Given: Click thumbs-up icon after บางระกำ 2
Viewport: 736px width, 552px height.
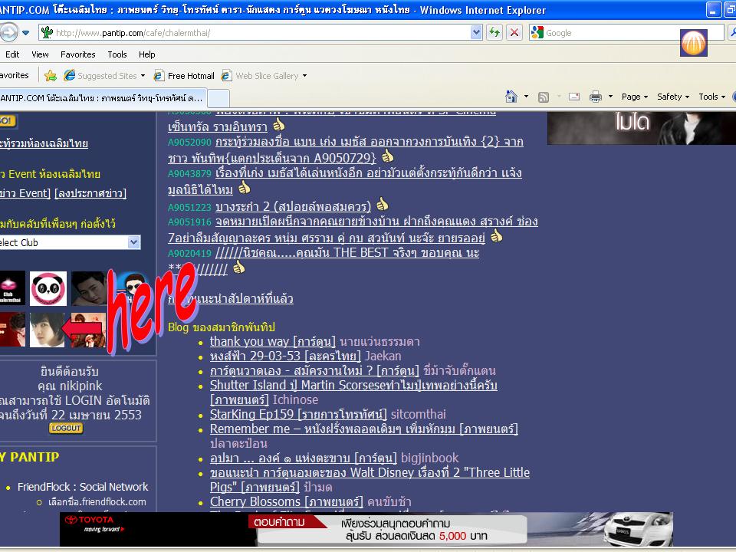Looking at the screenshot, I should point(383,204).
